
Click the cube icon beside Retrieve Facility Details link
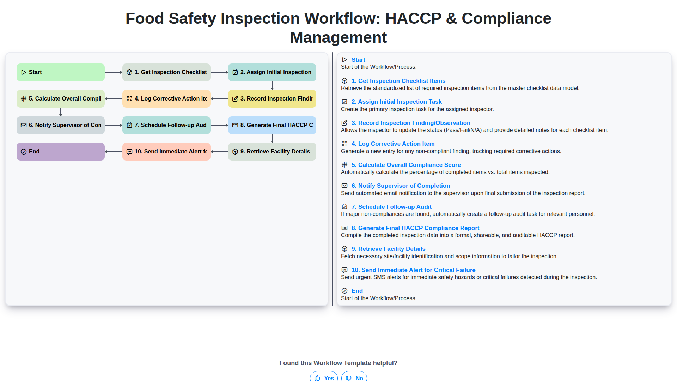(x=344, y=249)
